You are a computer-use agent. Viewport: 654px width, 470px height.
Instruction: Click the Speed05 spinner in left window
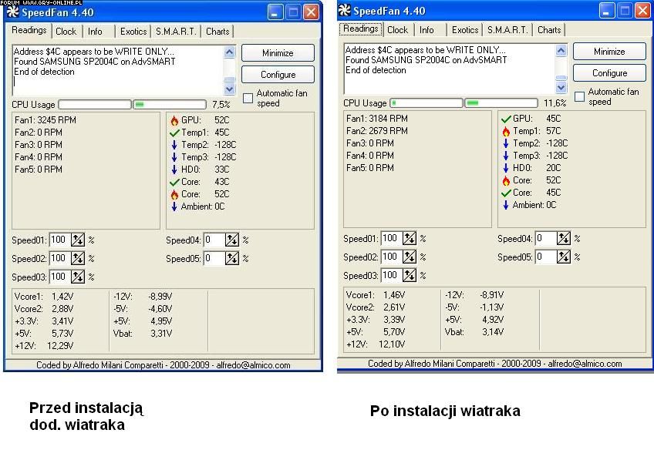point(232,258)
